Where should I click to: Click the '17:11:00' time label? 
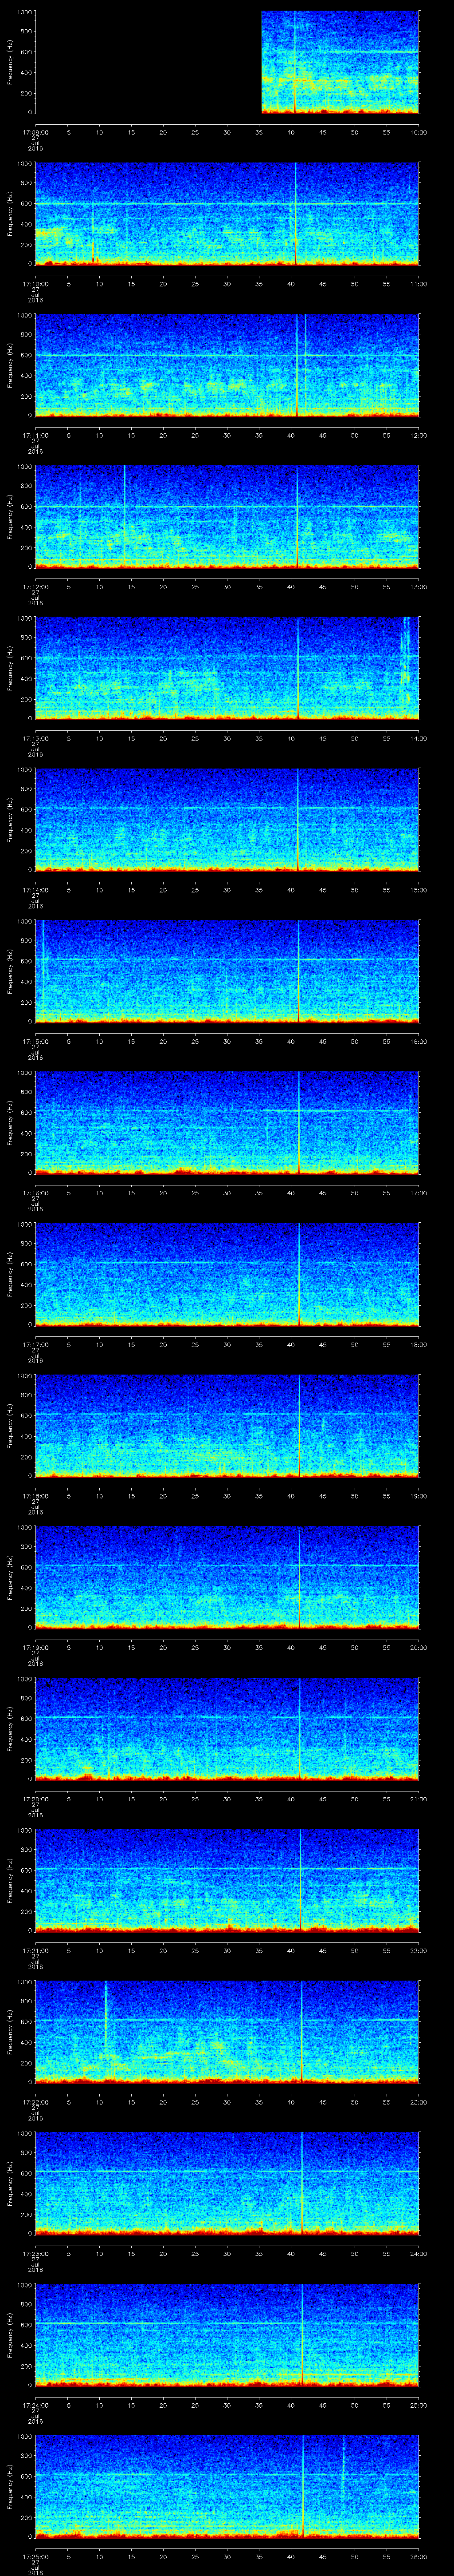[x=35, y=435]
